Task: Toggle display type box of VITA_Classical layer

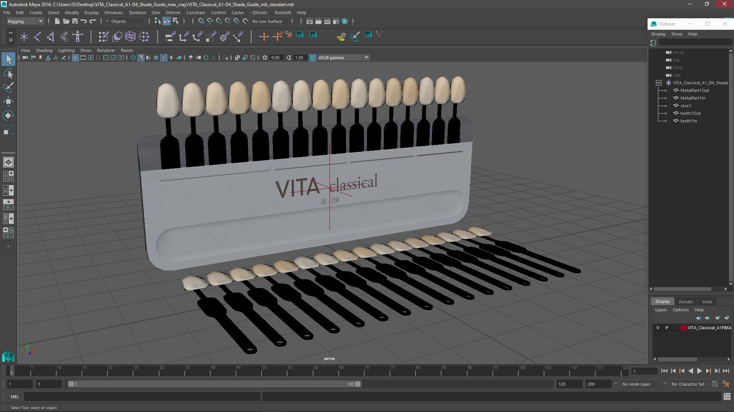Action: tap(676, 328)
